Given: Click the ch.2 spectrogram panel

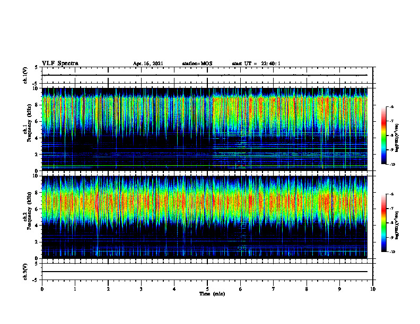Looking at the screenshot, I should pos(205,217).
